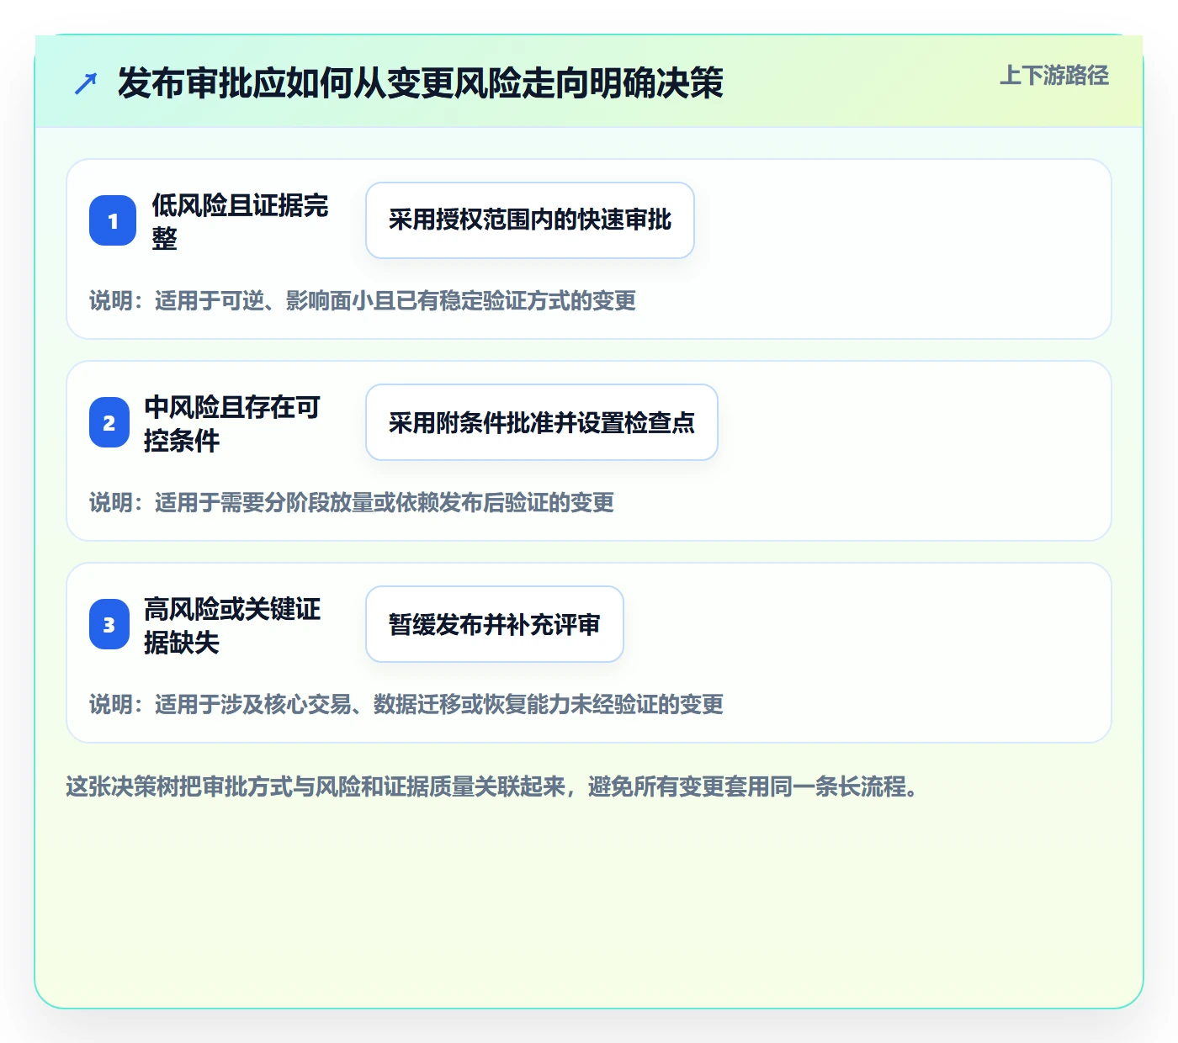
Task: Click the summary sentence starting 这张决策树
Action: [493, 786]
